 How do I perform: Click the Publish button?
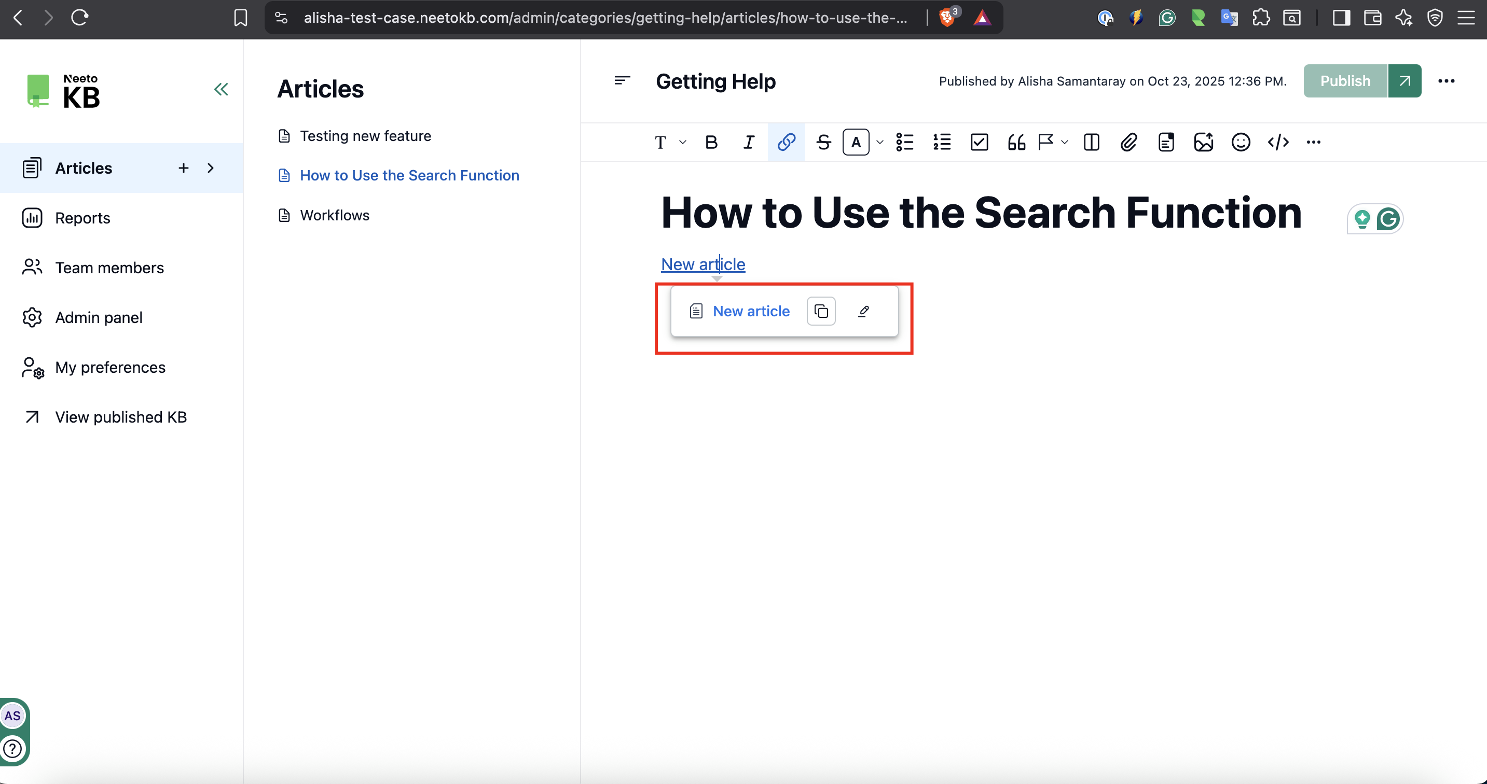click(1345, 81)
